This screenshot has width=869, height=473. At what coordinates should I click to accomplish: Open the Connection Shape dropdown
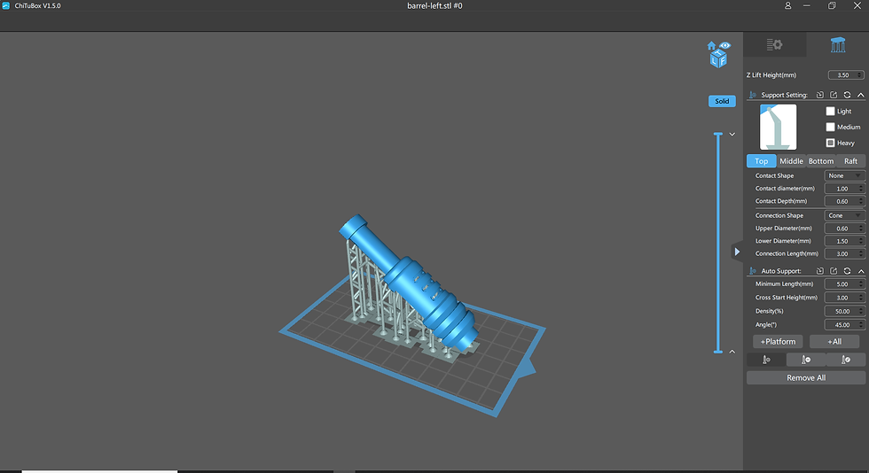(x=844, y=215)
